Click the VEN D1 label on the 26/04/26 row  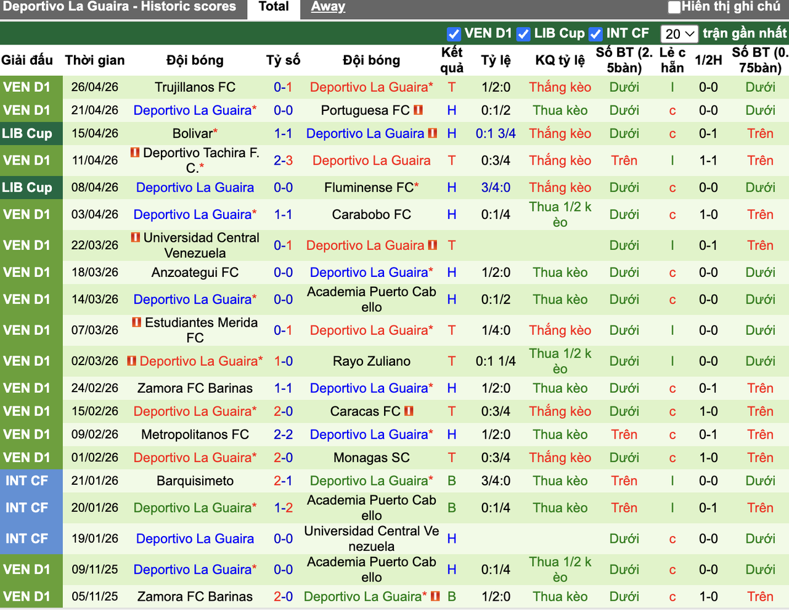point(27,87)
